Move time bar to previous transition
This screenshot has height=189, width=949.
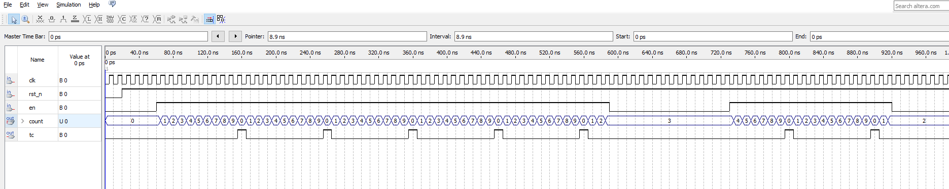(x=218, y=36)
